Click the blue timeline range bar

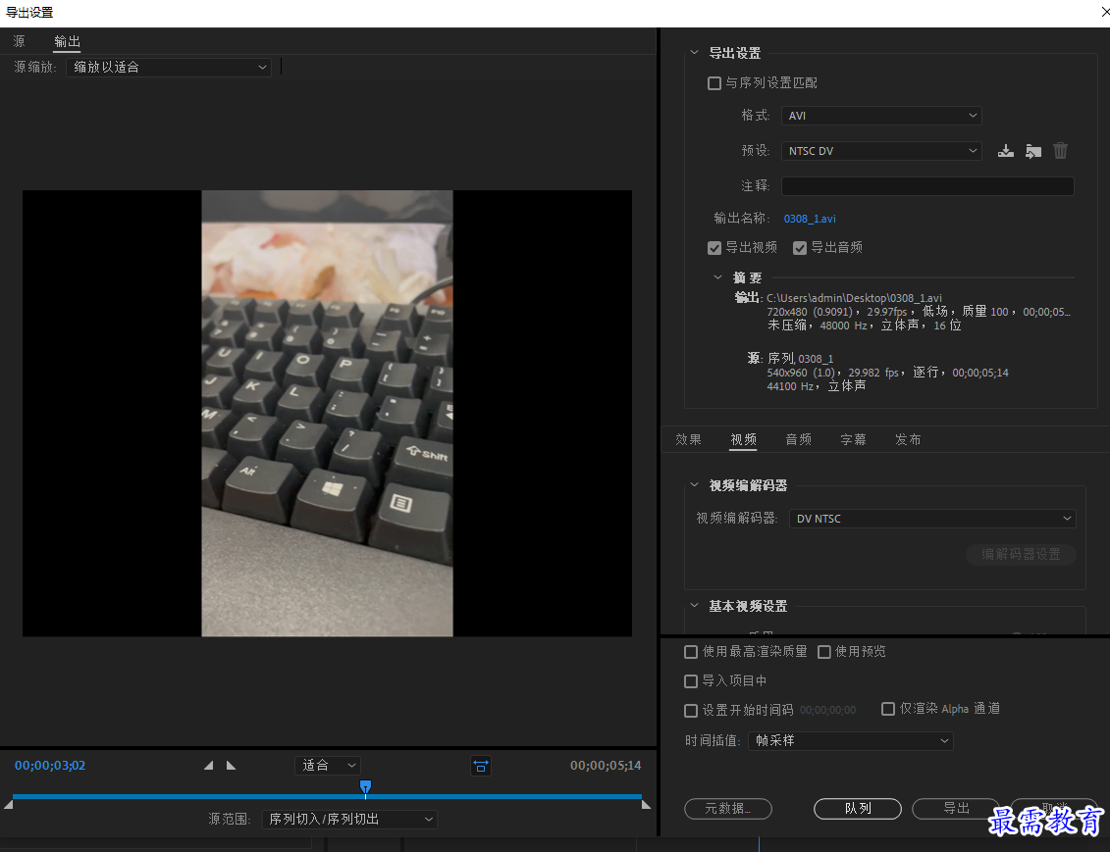click(x=327, y=797)
